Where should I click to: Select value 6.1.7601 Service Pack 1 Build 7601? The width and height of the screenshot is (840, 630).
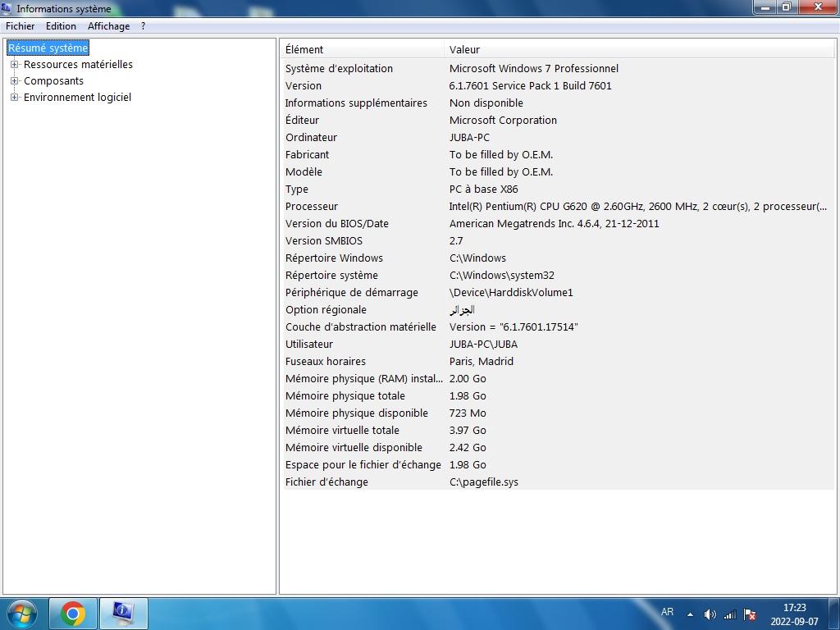pos(531,85)
